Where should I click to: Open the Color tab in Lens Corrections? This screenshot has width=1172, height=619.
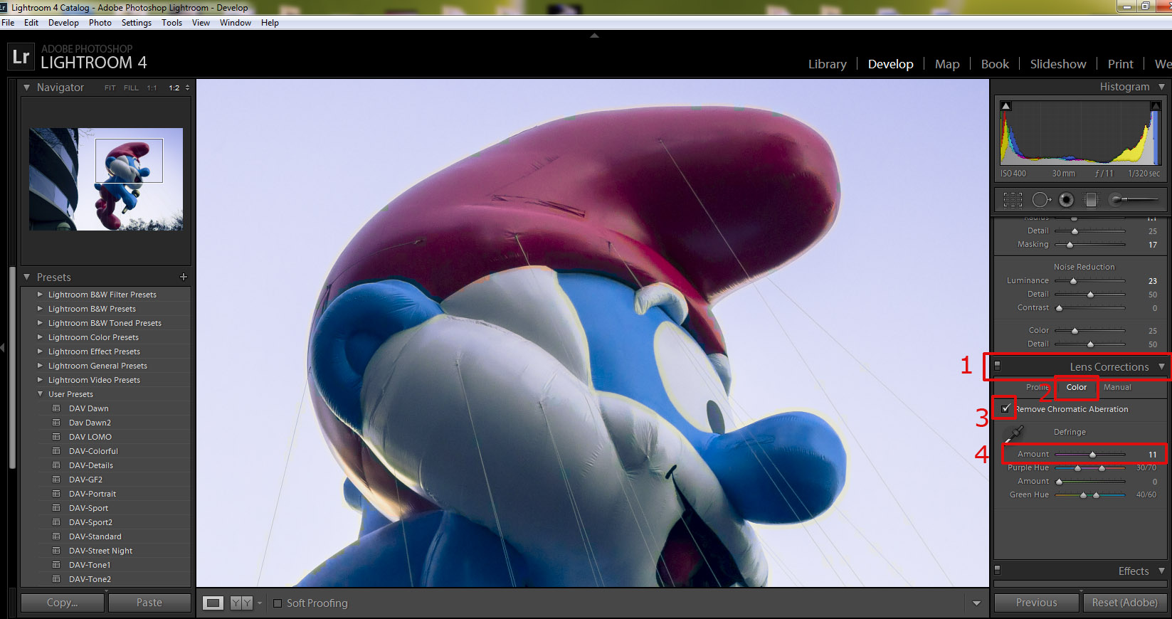[x=1077, y=387]
